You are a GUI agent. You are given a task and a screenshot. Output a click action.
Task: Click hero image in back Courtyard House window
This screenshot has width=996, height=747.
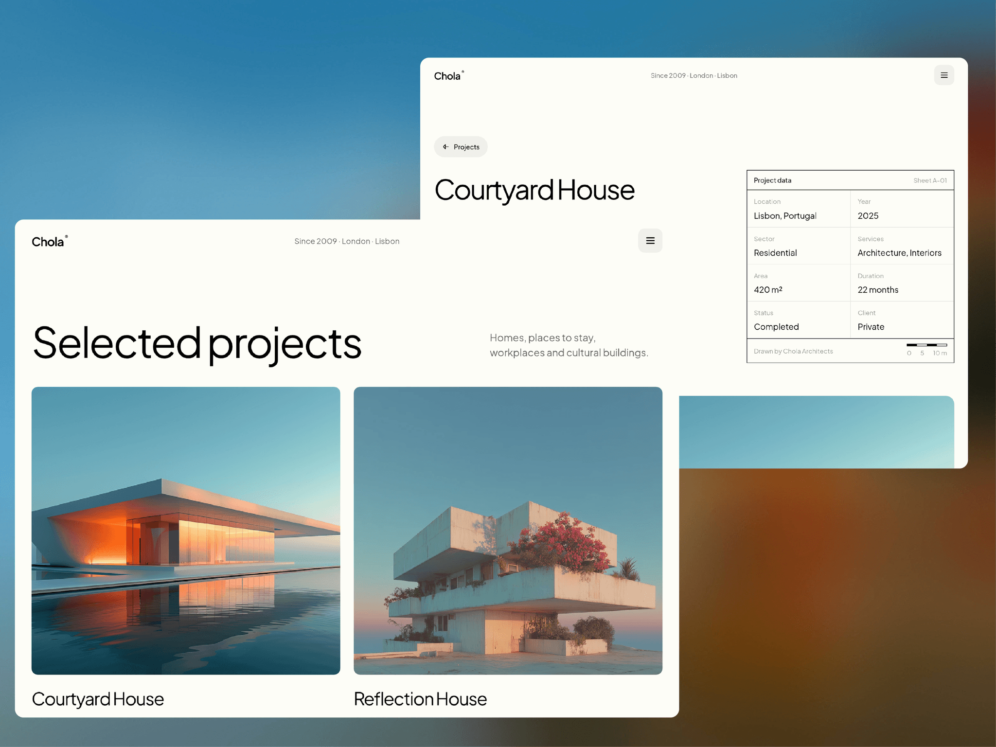tap(817, 432)
